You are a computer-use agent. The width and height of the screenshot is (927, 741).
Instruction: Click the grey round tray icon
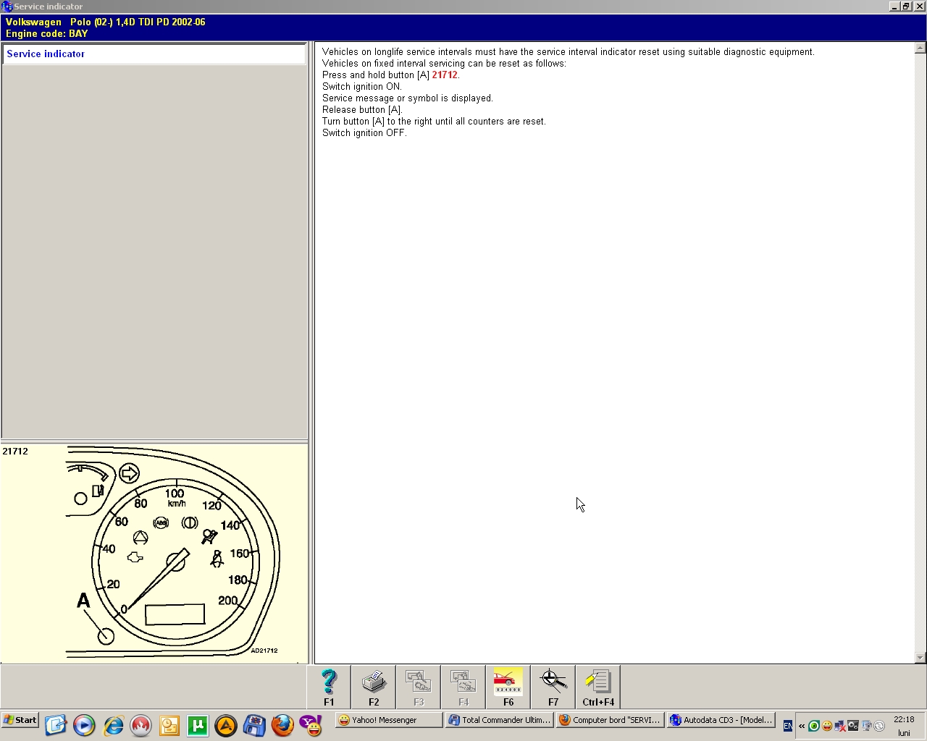tap(879, 726)
